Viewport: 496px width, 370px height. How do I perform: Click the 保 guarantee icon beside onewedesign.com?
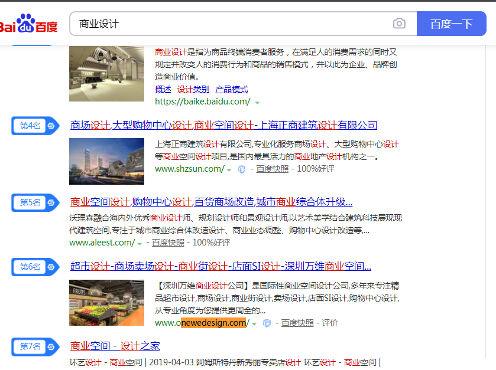[x=267, y=323]
